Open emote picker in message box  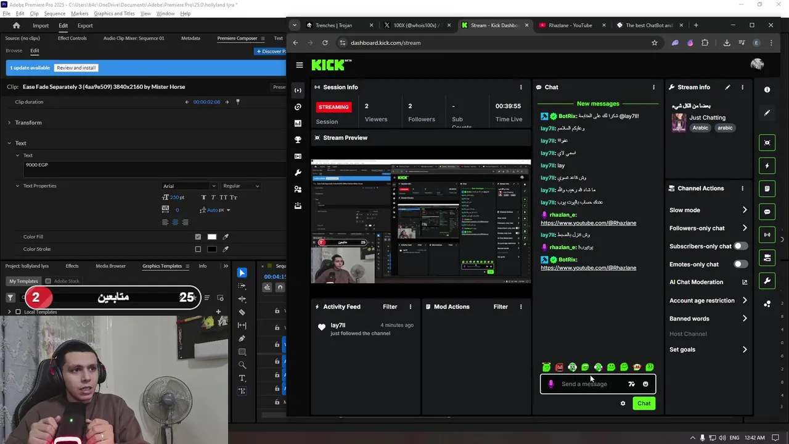tap(645, 384)
